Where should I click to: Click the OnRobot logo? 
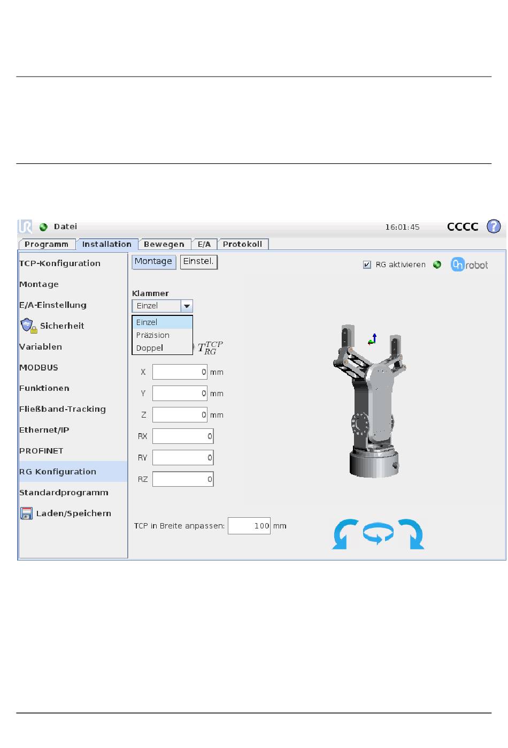(469, 265)
